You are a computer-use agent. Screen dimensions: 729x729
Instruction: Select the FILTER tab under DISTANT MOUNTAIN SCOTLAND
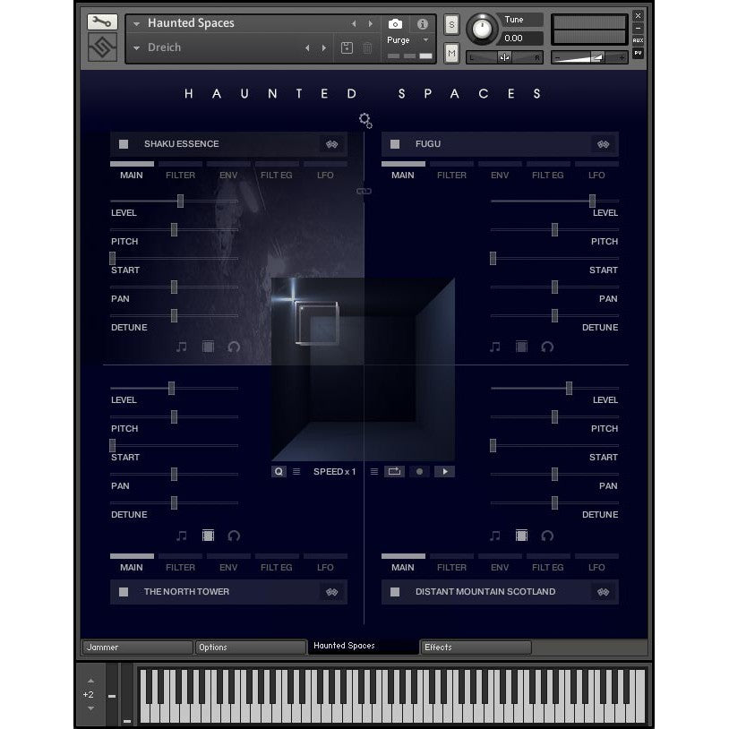pyautogui.click(x=451, y=567)
